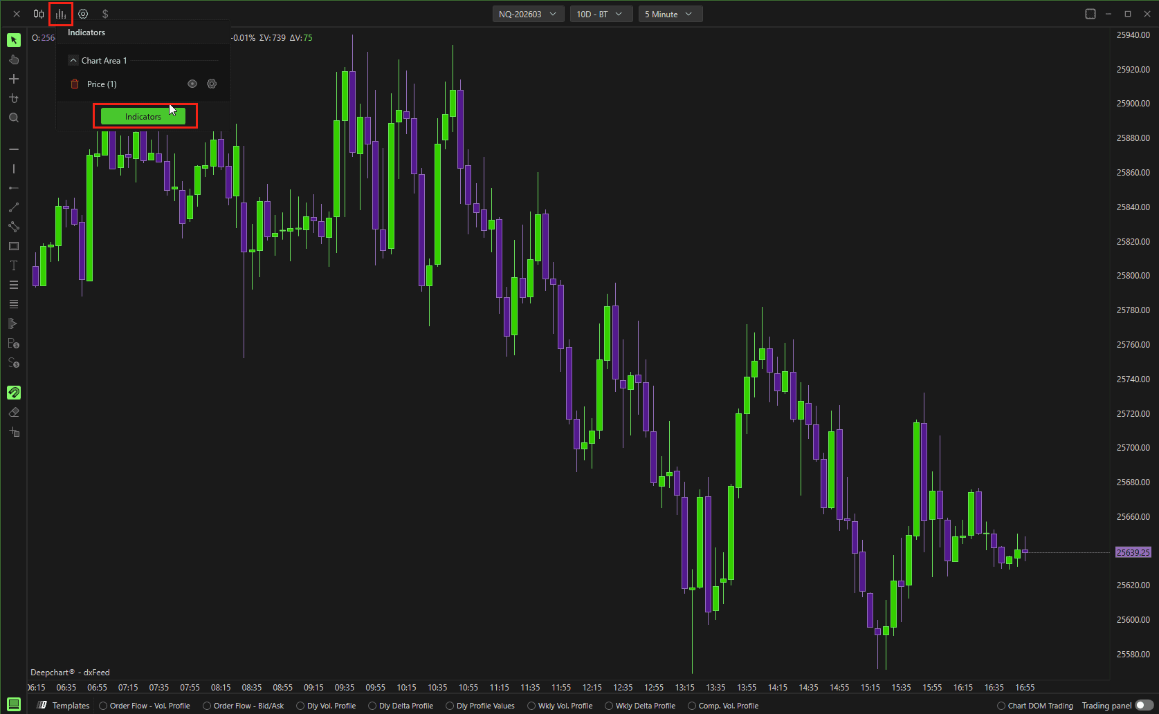1159x714 pixels.
Task: Toggle the Trading panel switch
Action: [x=1144, y=705]
